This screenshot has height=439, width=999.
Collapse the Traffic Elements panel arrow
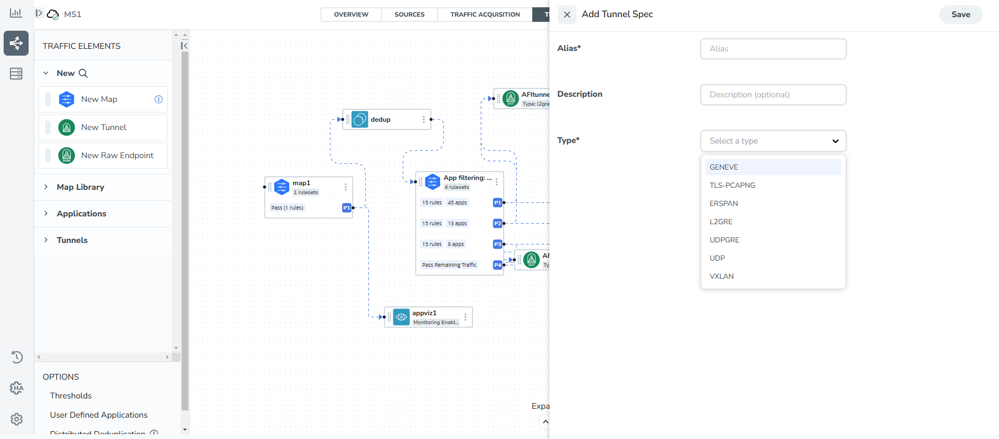(x=184, y=46)
